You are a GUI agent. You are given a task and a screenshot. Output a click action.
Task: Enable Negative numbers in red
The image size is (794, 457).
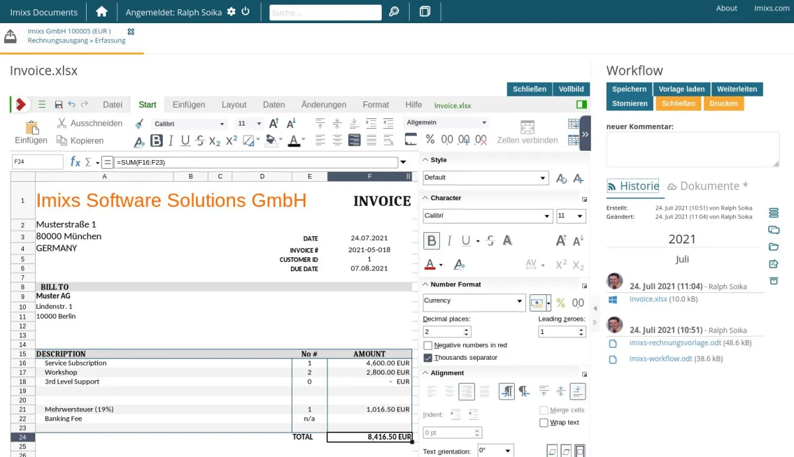tap(427, 345)
